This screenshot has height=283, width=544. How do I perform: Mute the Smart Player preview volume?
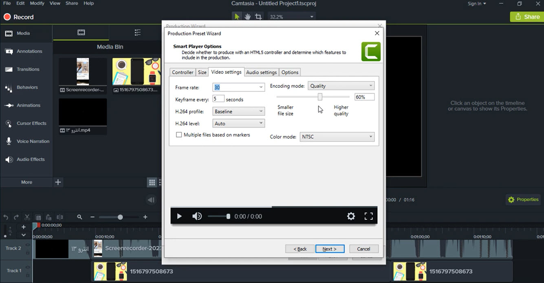197,217
